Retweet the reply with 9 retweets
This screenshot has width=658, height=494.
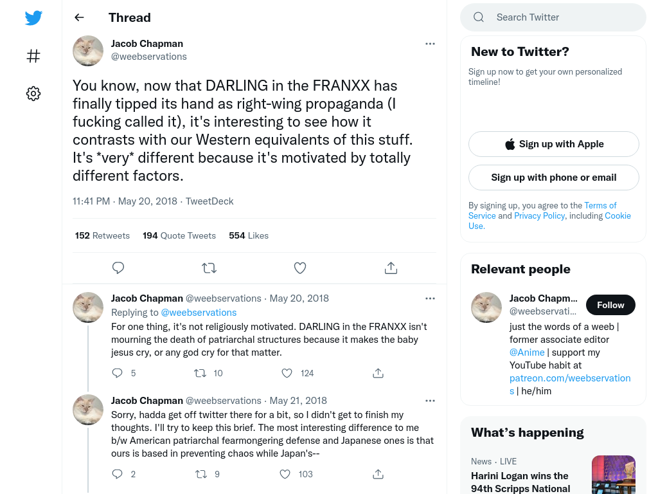click(x=201, y=474)
